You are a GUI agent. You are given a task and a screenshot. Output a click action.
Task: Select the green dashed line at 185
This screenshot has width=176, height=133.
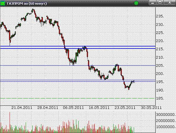pos(78,98)
